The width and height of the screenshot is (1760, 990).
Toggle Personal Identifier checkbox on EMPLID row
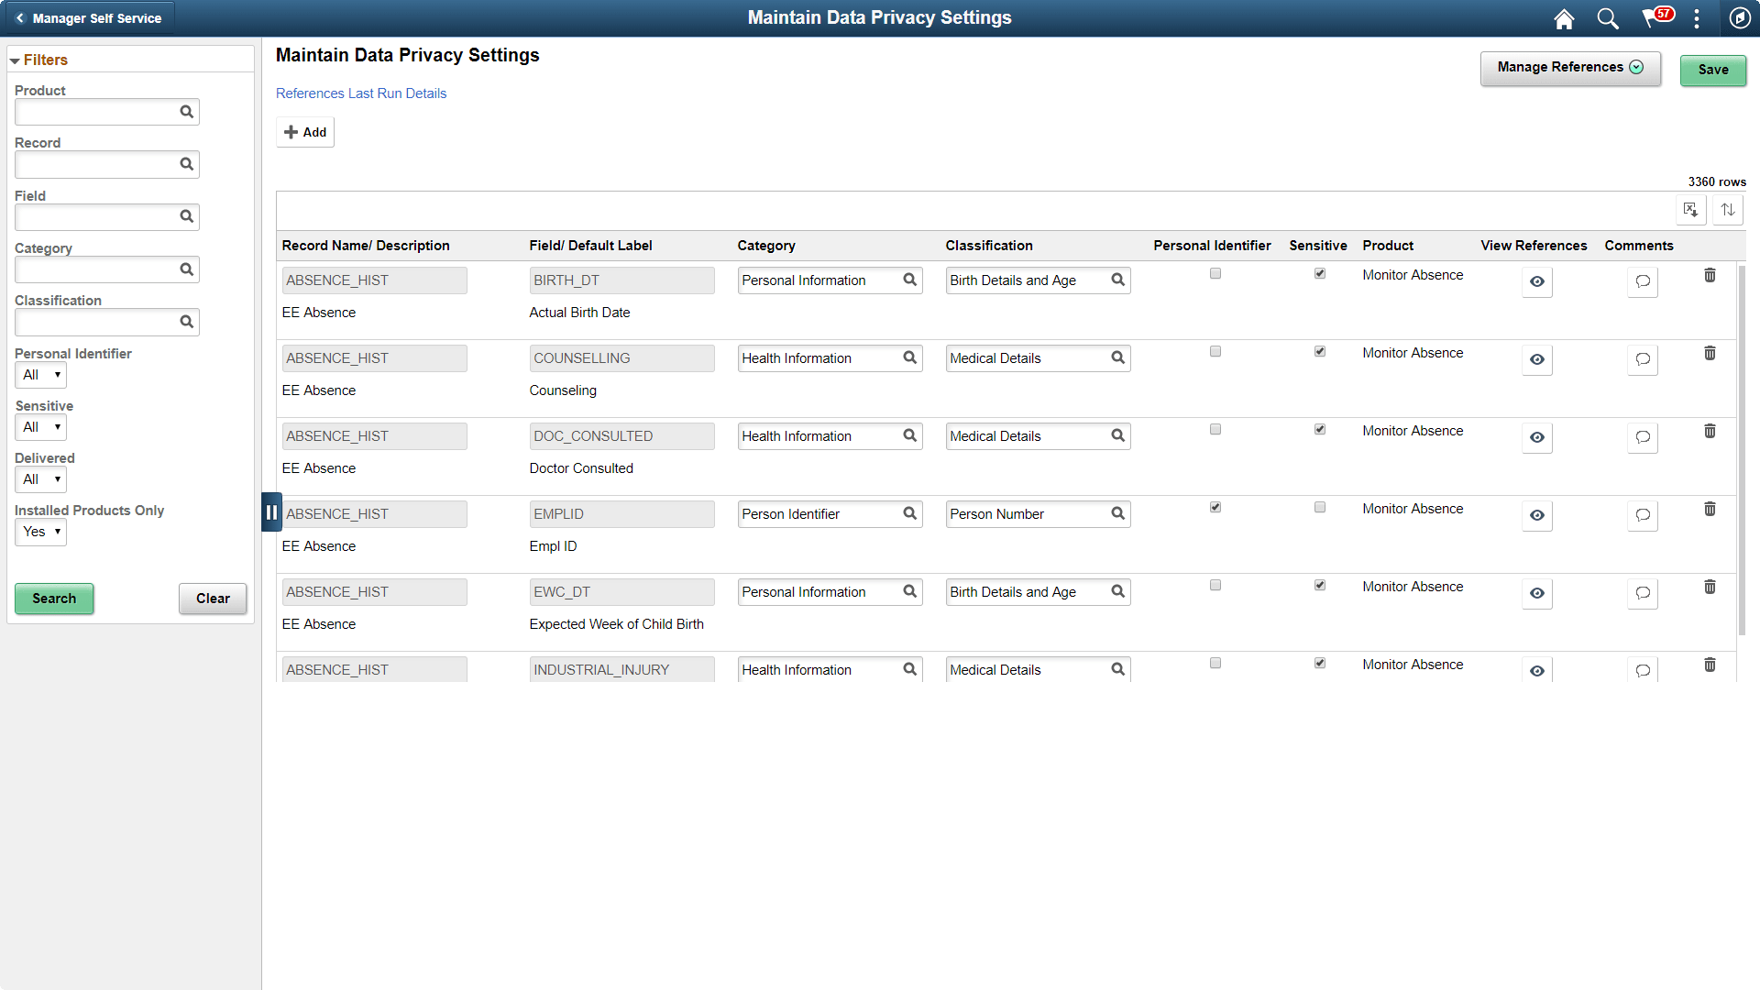1215,507
